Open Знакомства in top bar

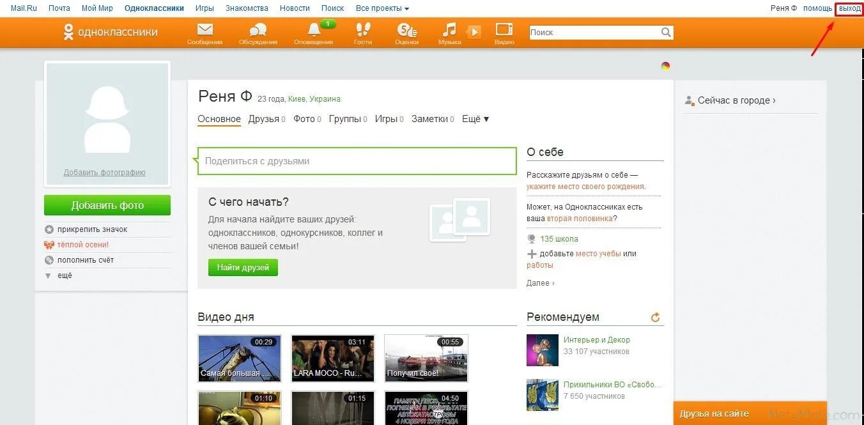(x=247, y=8)
